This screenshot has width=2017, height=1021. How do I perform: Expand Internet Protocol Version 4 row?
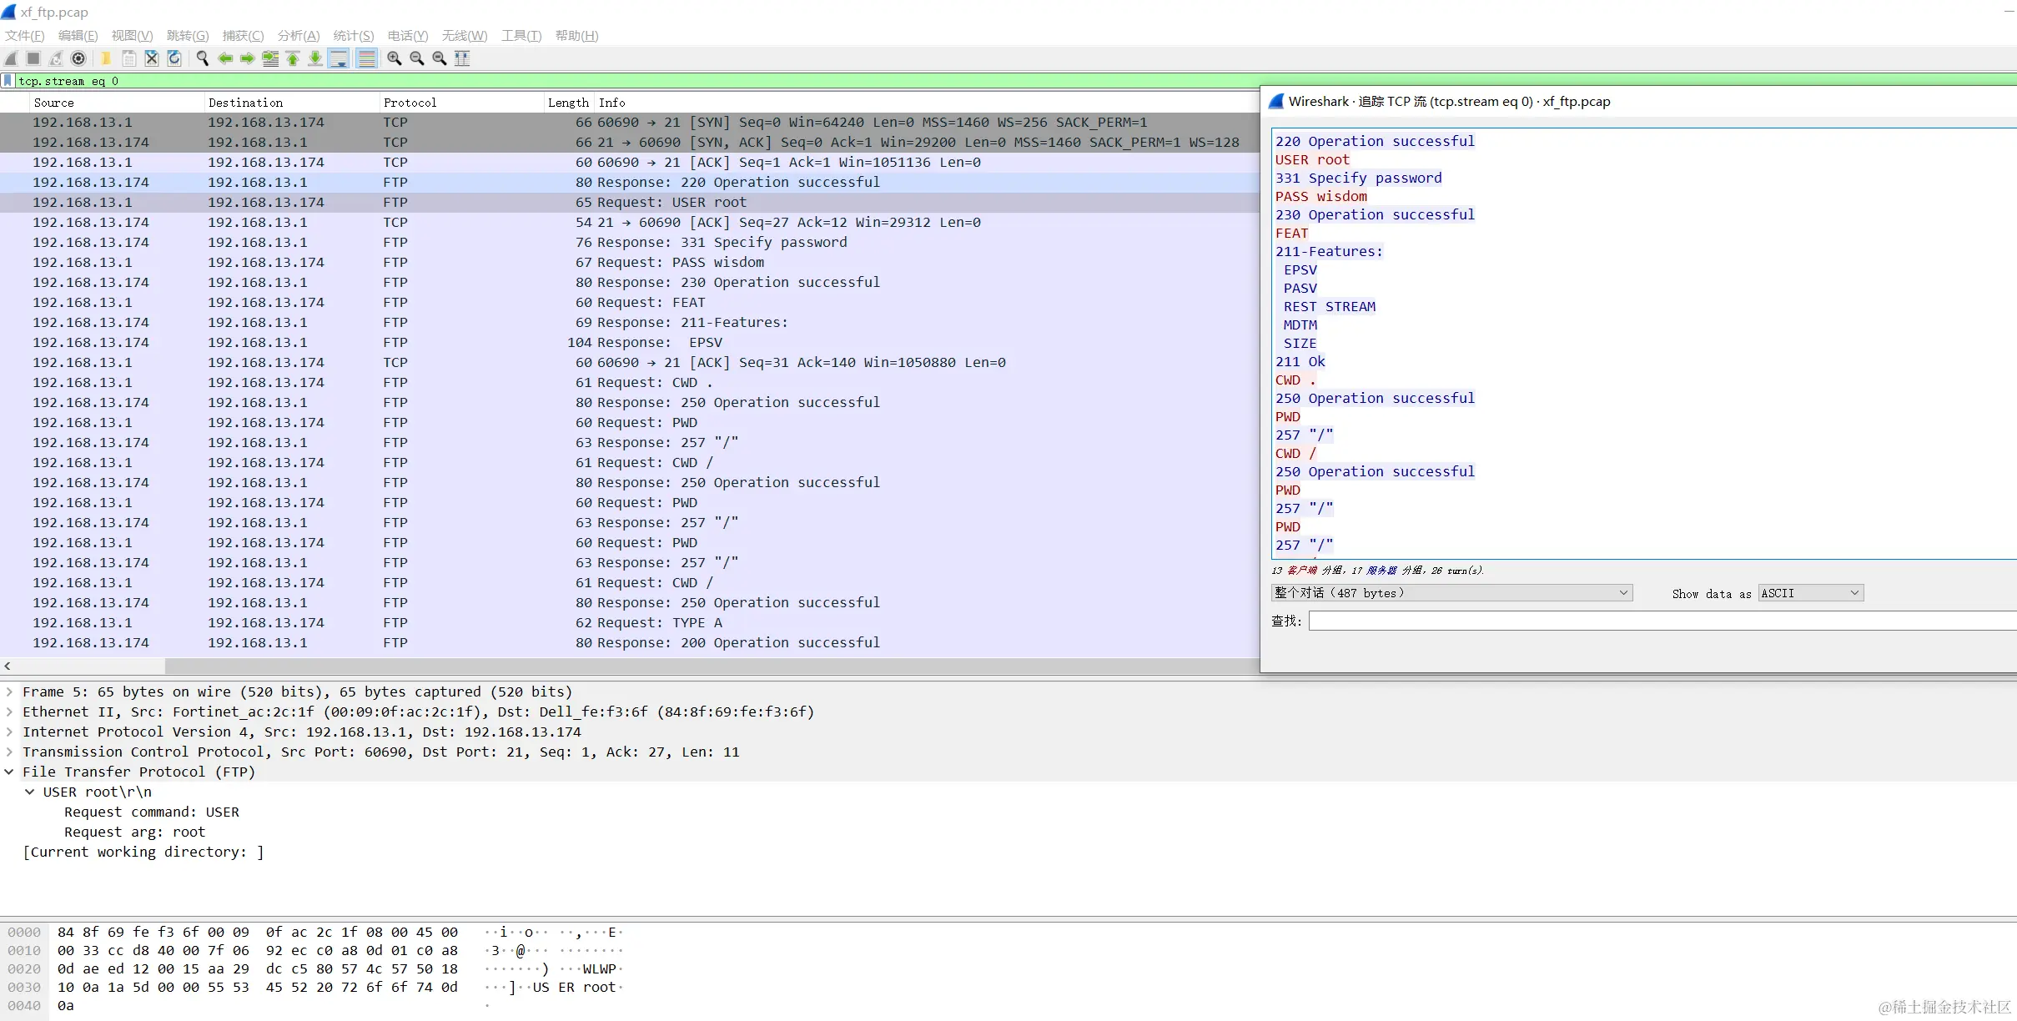coord(9,732)
